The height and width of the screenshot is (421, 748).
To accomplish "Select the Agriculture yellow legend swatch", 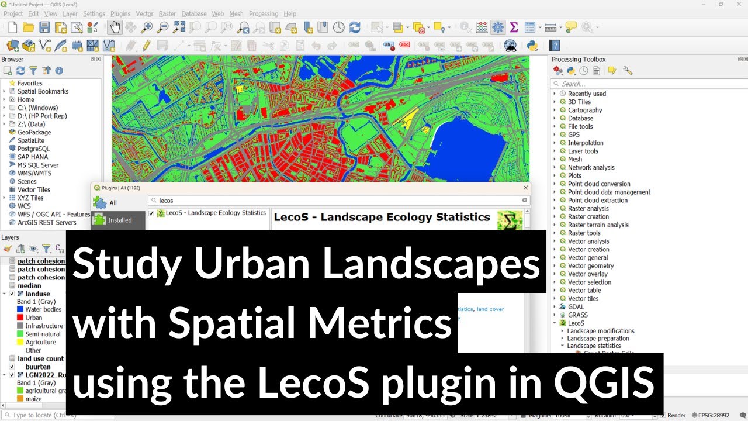I will click(x=20, y=343).
